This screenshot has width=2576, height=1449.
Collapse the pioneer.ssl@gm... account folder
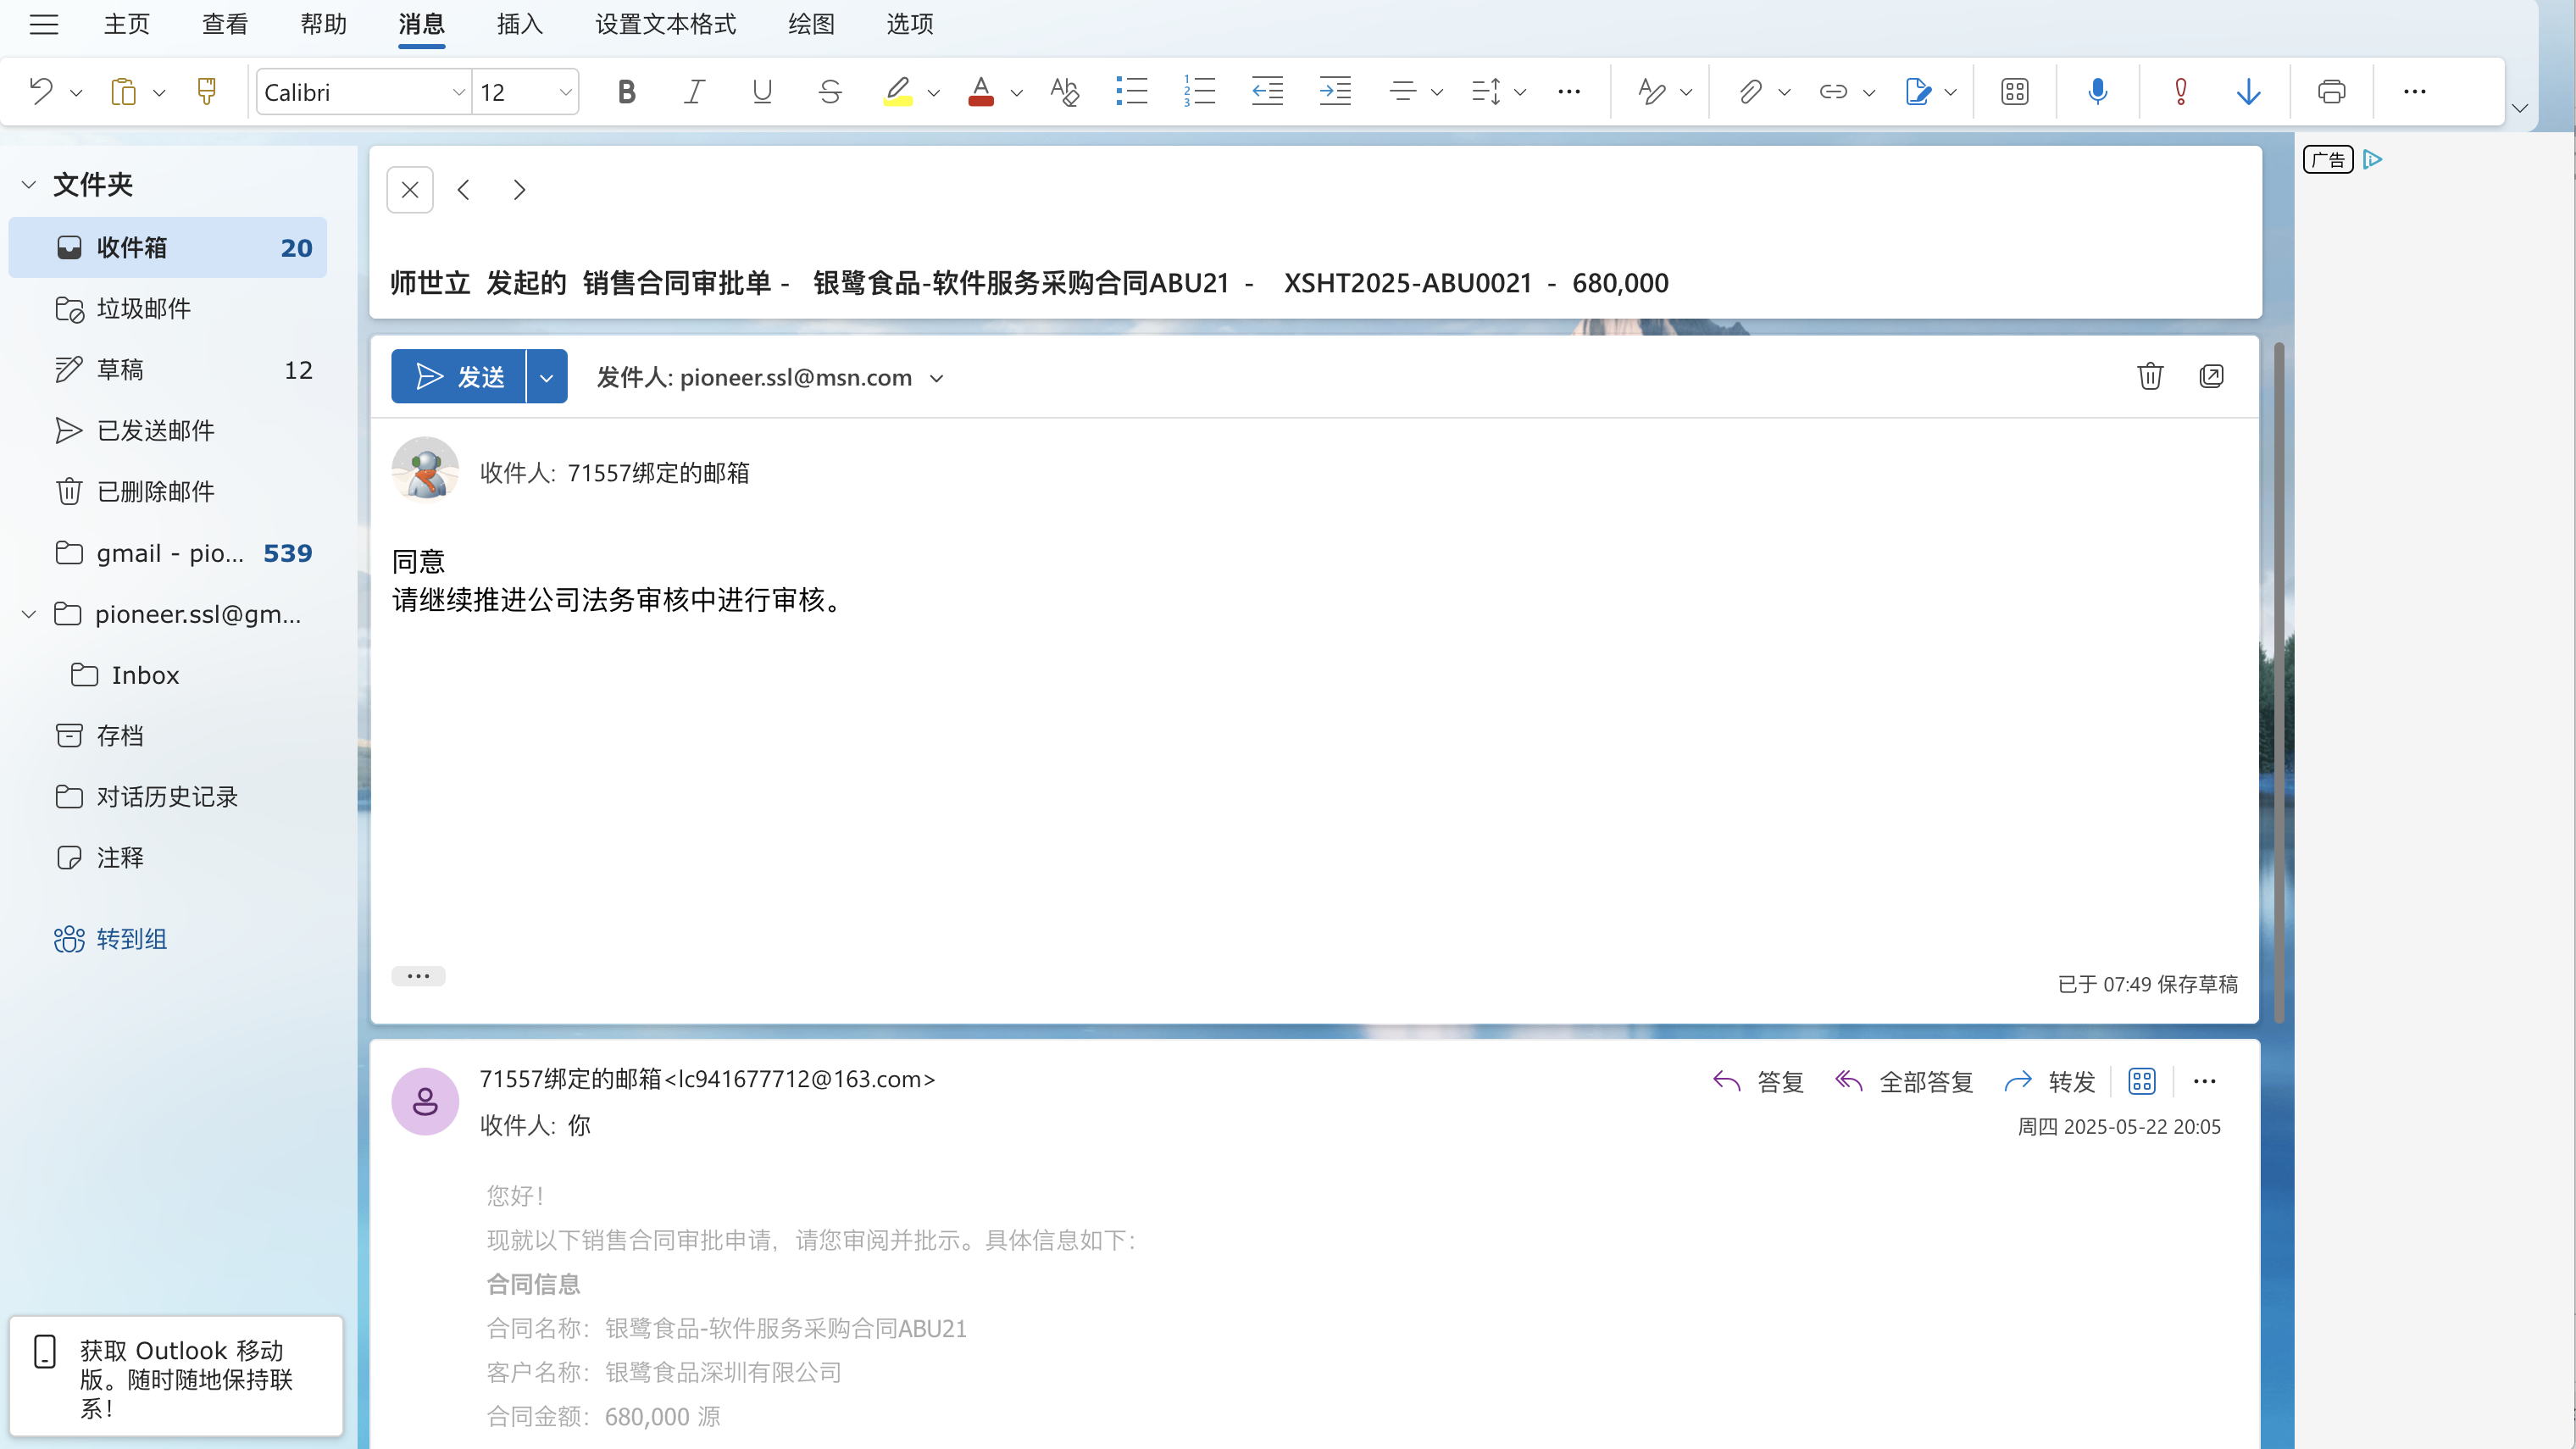click(29, 614)
